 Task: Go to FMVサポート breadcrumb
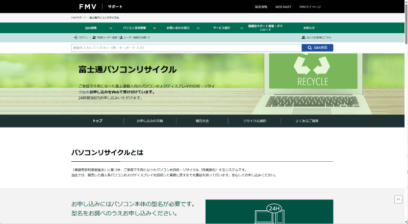pyautogui.click(x=79, y=18)
